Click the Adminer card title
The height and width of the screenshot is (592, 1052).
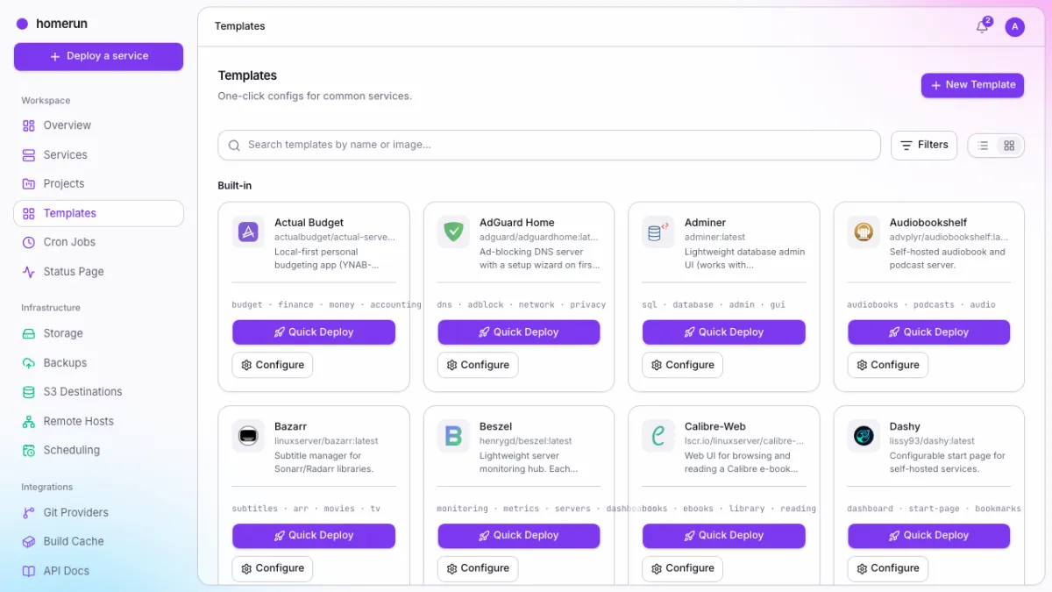(706, 223)
